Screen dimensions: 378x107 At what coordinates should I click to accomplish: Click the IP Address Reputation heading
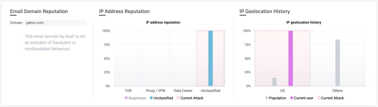click(124, 11)
